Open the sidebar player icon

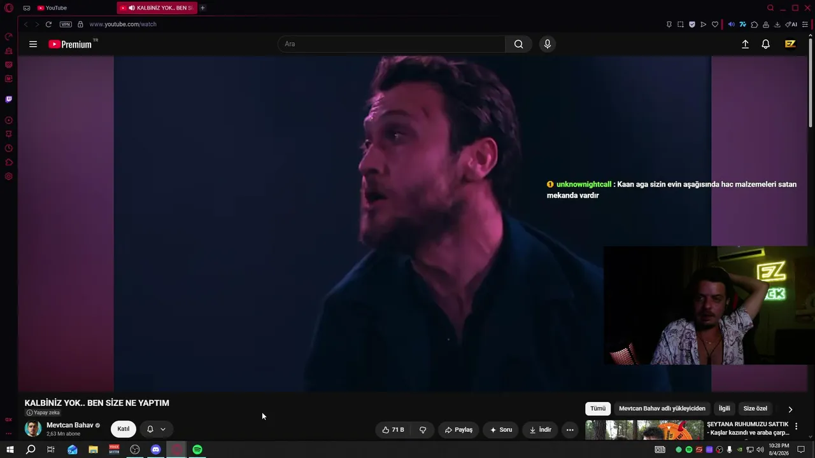tap(9, 120)
